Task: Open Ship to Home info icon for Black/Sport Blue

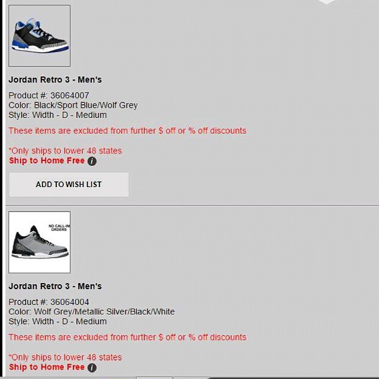Action: point(92,161)
